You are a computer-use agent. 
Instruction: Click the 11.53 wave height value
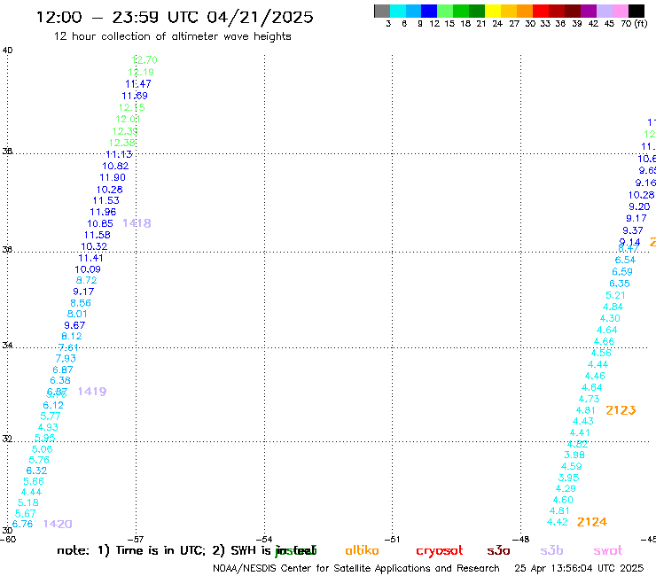tap(106, 201)
